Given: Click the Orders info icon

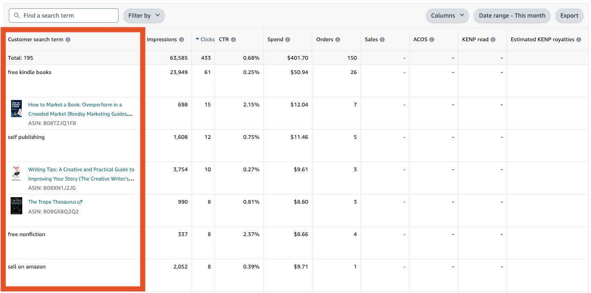Looking at the screenshot, I should point(338,40).
